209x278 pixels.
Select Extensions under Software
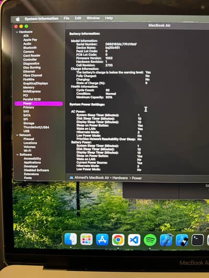(x=31, y=174)
